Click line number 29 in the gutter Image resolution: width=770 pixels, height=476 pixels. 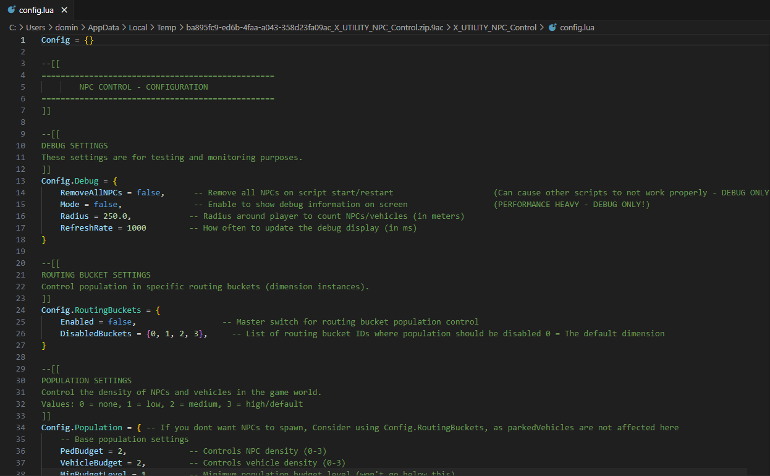tap(22, 369)
